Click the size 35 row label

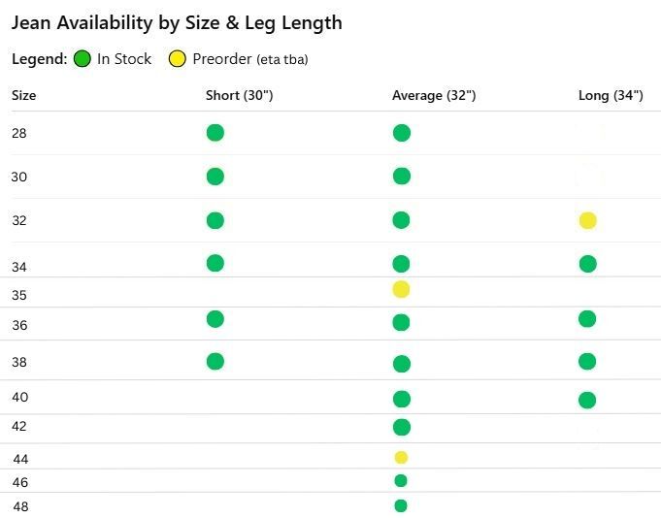coord(19,295)
